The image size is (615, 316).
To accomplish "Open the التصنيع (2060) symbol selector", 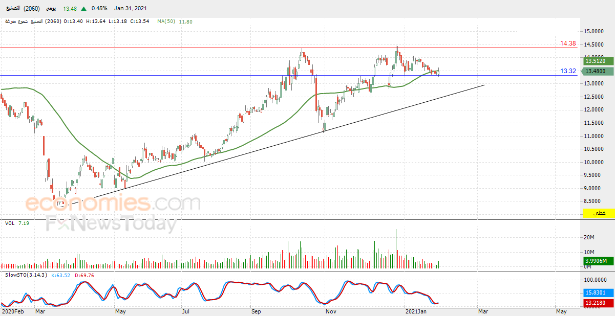I will [x=21, y=8].
